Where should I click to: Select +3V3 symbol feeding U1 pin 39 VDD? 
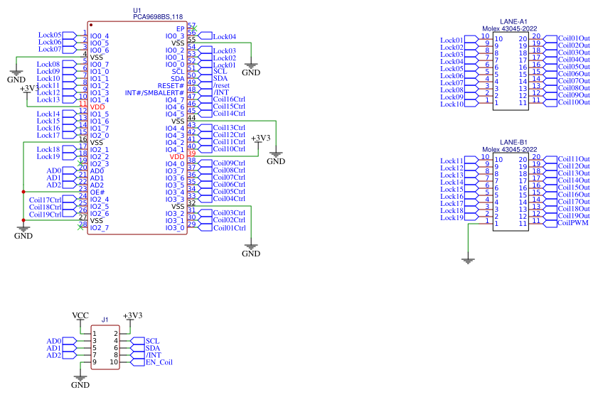[260, 138]
